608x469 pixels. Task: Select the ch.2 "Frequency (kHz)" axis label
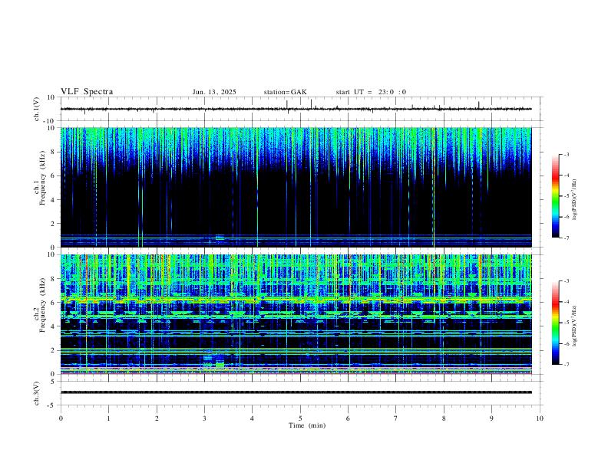[x=42, y=304]
